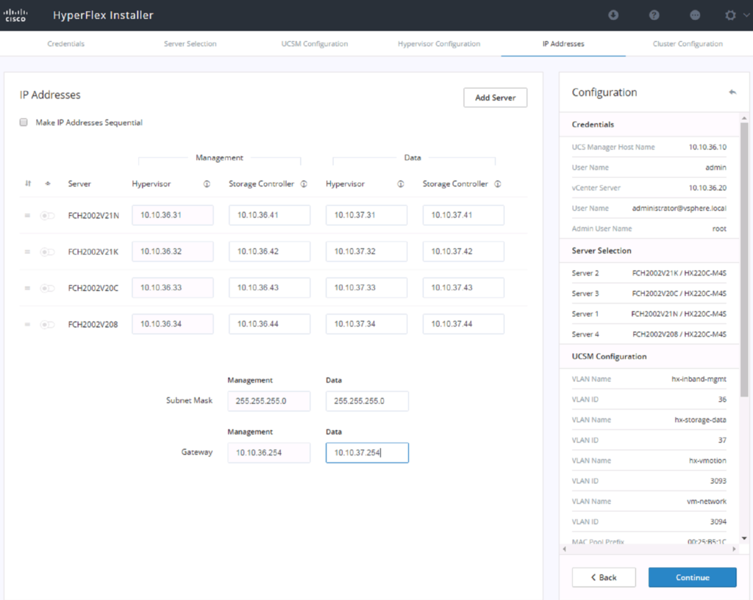Toggle the locator switch for FCH2002V21N
753x600 pixels.
[x=47, y=216]
